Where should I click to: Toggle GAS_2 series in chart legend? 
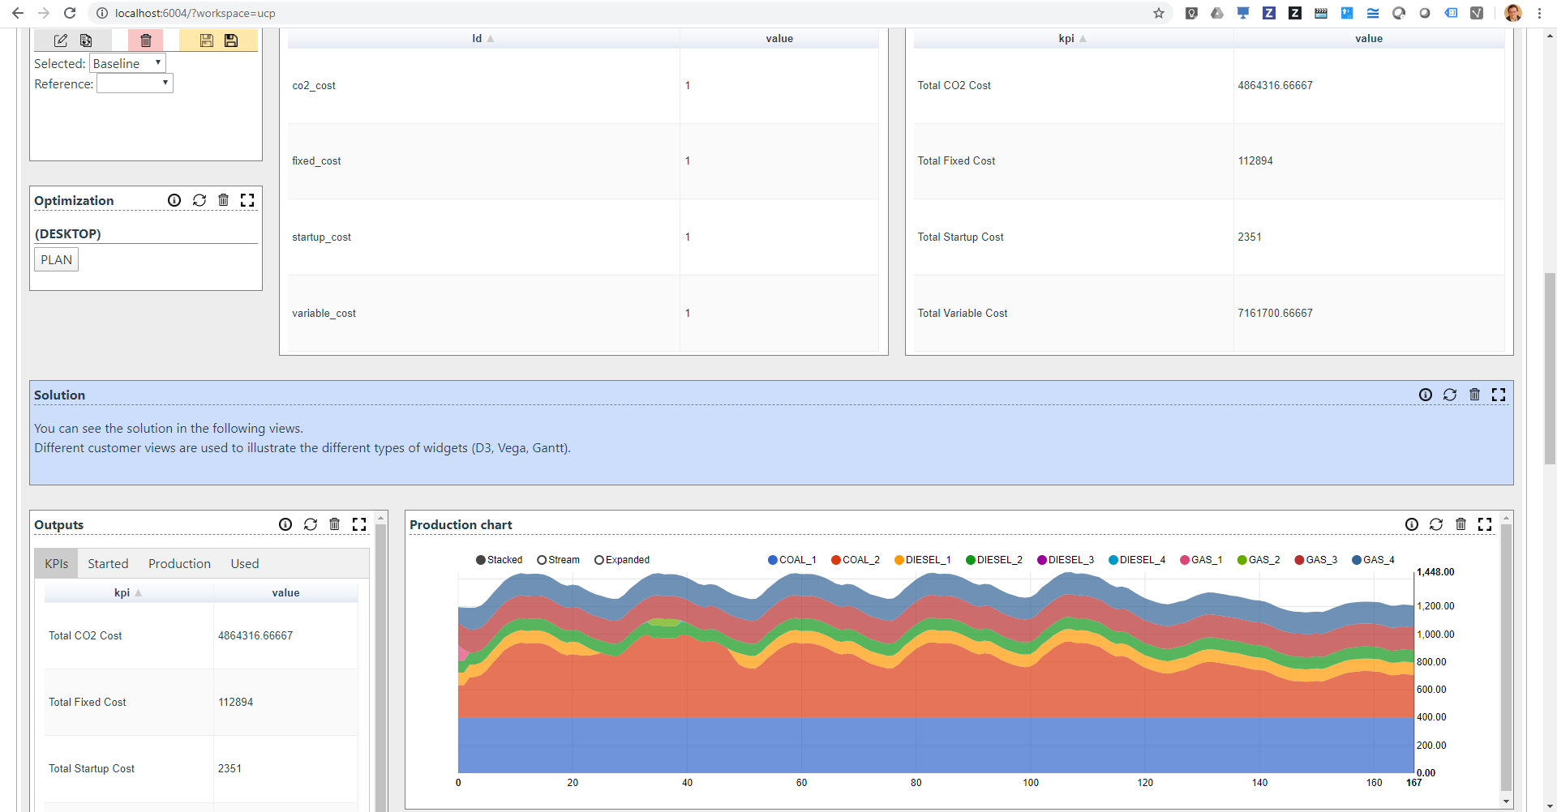tap(1259, 560)
